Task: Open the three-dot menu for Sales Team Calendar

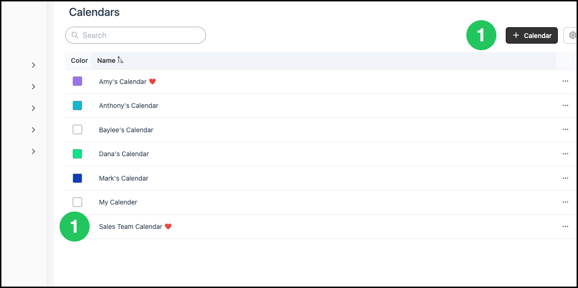Action: [x=565, y=227]
